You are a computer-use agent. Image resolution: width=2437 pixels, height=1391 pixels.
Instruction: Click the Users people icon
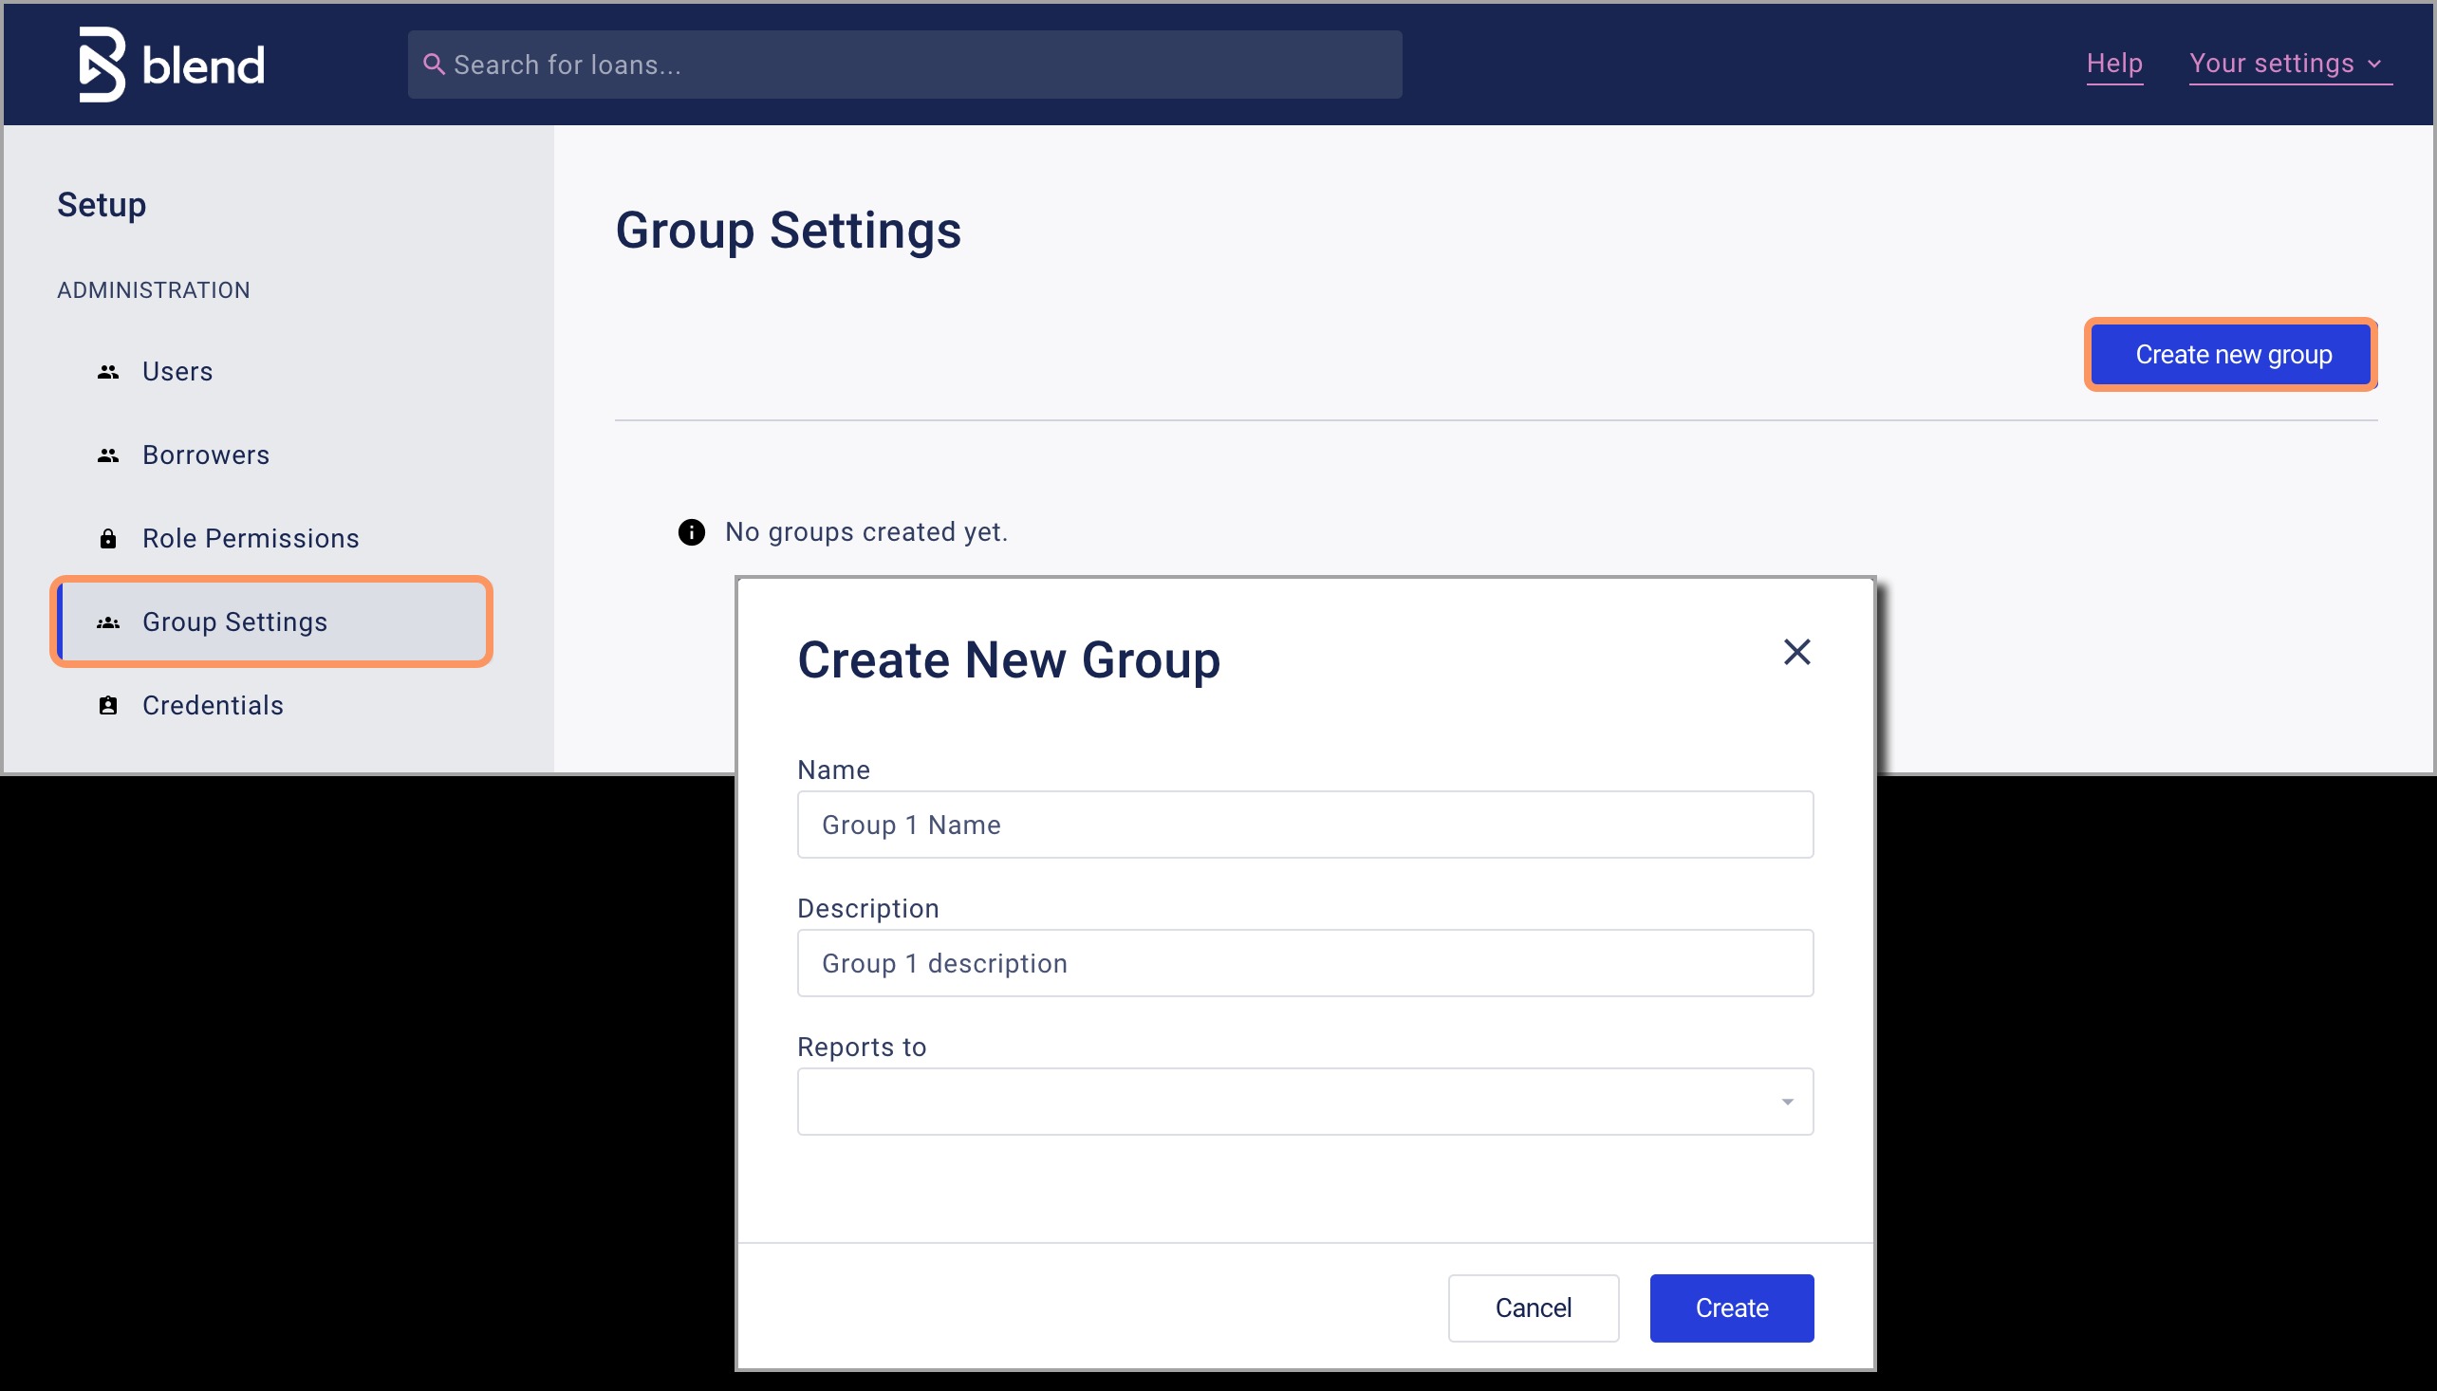(108, 372)
